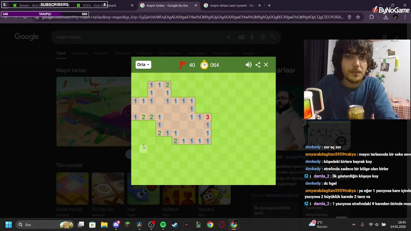Open the Wi-Fi network tray icon
The height and width of the screenshot is (231, 411).
point(371,225)
